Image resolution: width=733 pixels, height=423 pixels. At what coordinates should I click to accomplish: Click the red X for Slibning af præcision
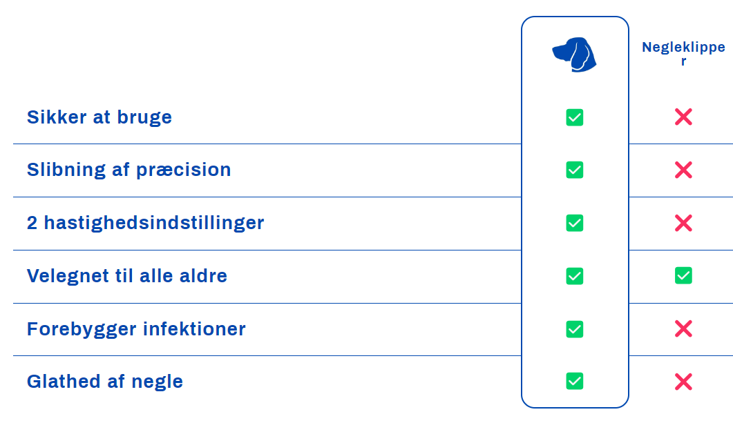click(x=683, y=170)
